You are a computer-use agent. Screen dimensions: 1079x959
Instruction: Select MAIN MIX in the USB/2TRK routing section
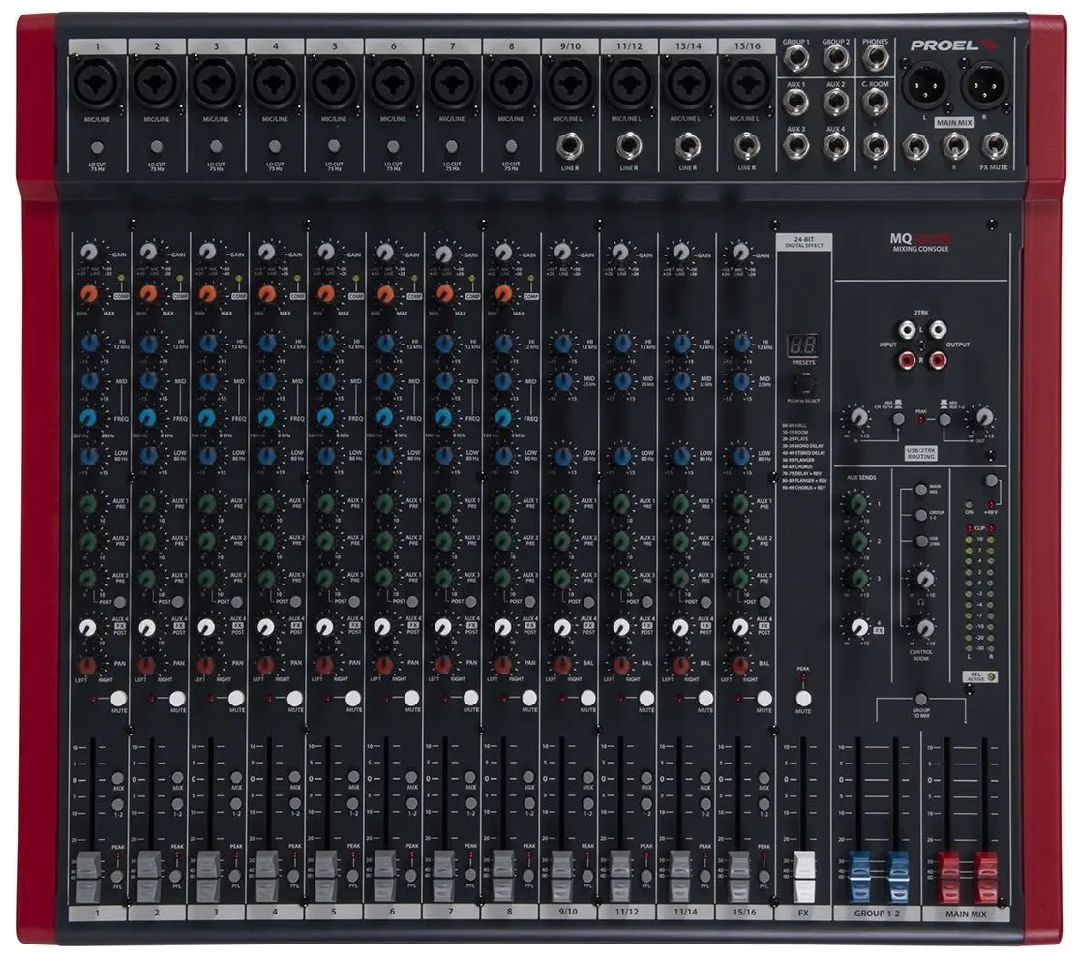(x=921, y=490)
